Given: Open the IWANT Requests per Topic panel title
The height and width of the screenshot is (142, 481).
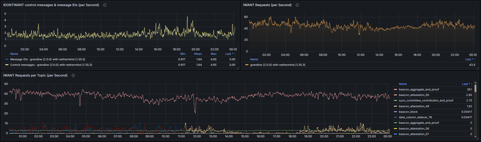Looking at the screenshot, I should pos(35,75).
